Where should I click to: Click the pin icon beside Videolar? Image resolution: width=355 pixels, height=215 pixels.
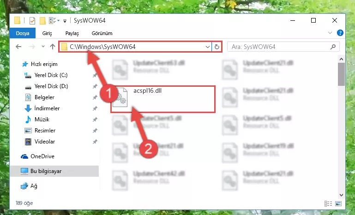point(95,142)
